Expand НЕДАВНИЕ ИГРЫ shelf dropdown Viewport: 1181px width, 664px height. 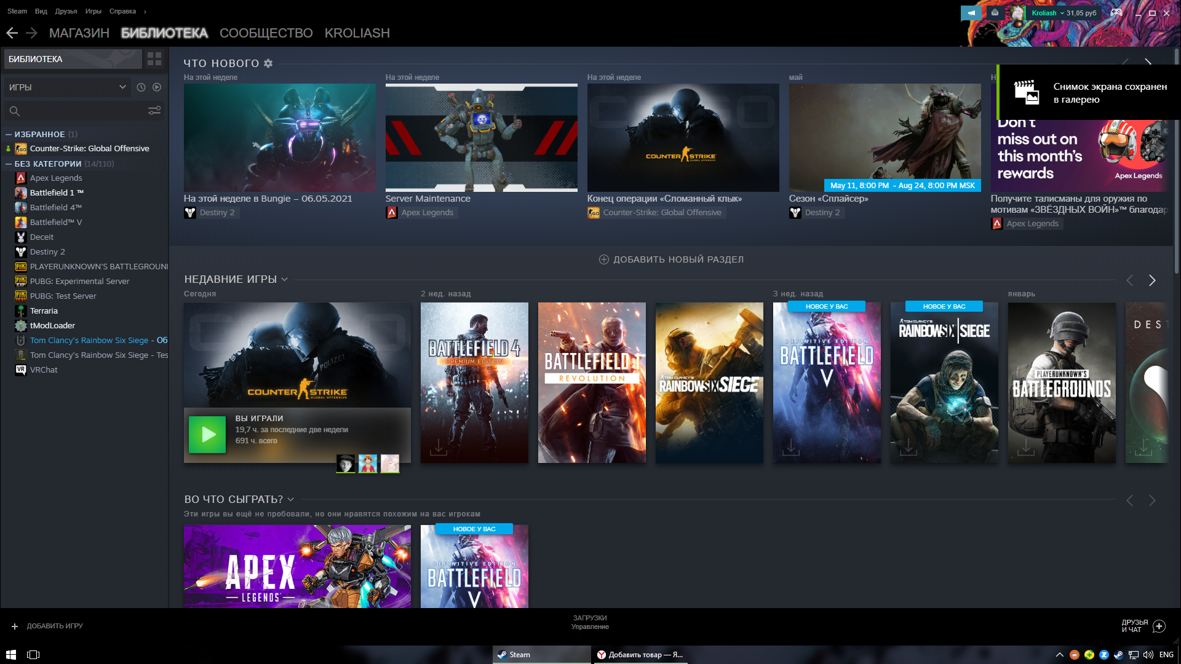point(284,279)
